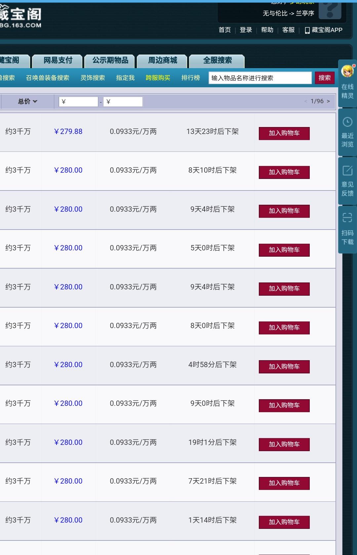Select the 网易支付 tab
Image resolution: width=357 pixels, height=555 pixels.
58,61
